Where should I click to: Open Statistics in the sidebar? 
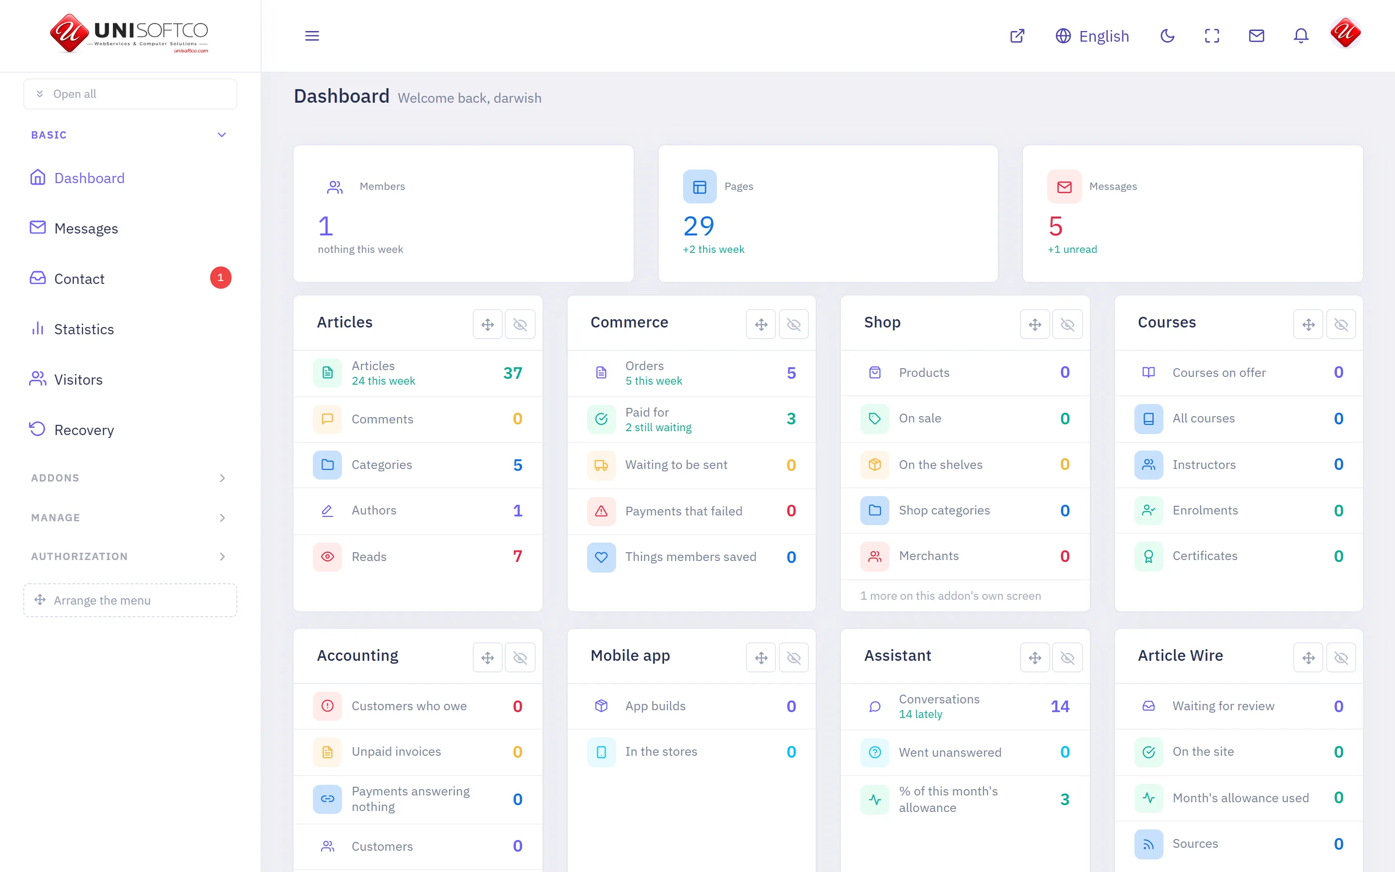click(x=130, y=329)
